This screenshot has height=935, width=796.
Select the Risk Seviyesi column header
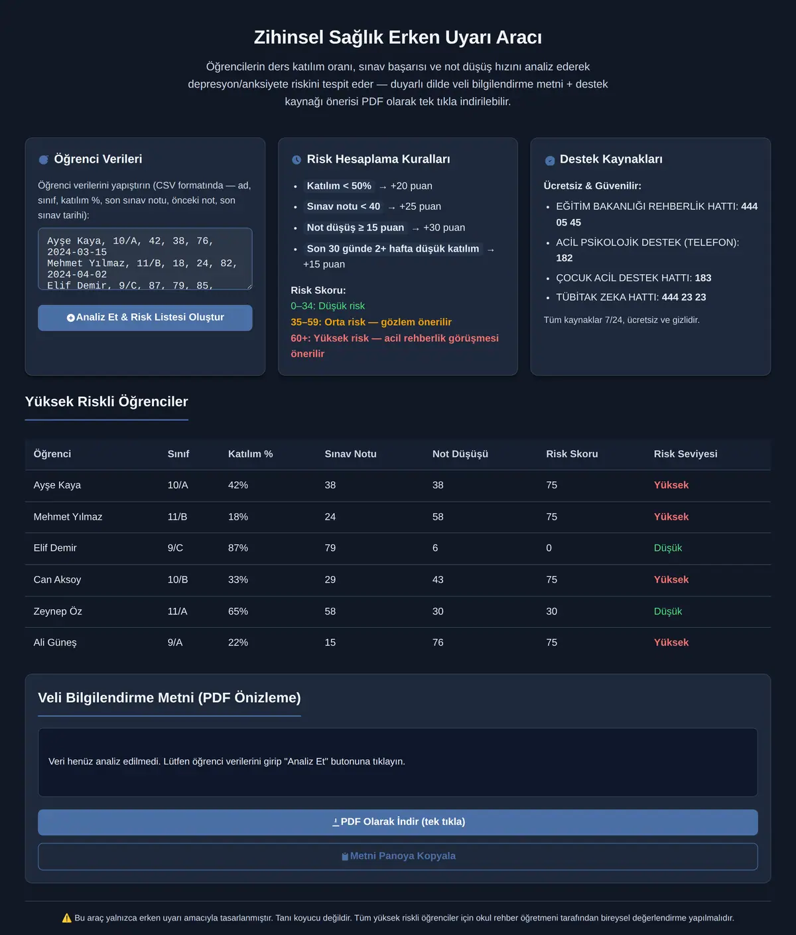(685, 454)
